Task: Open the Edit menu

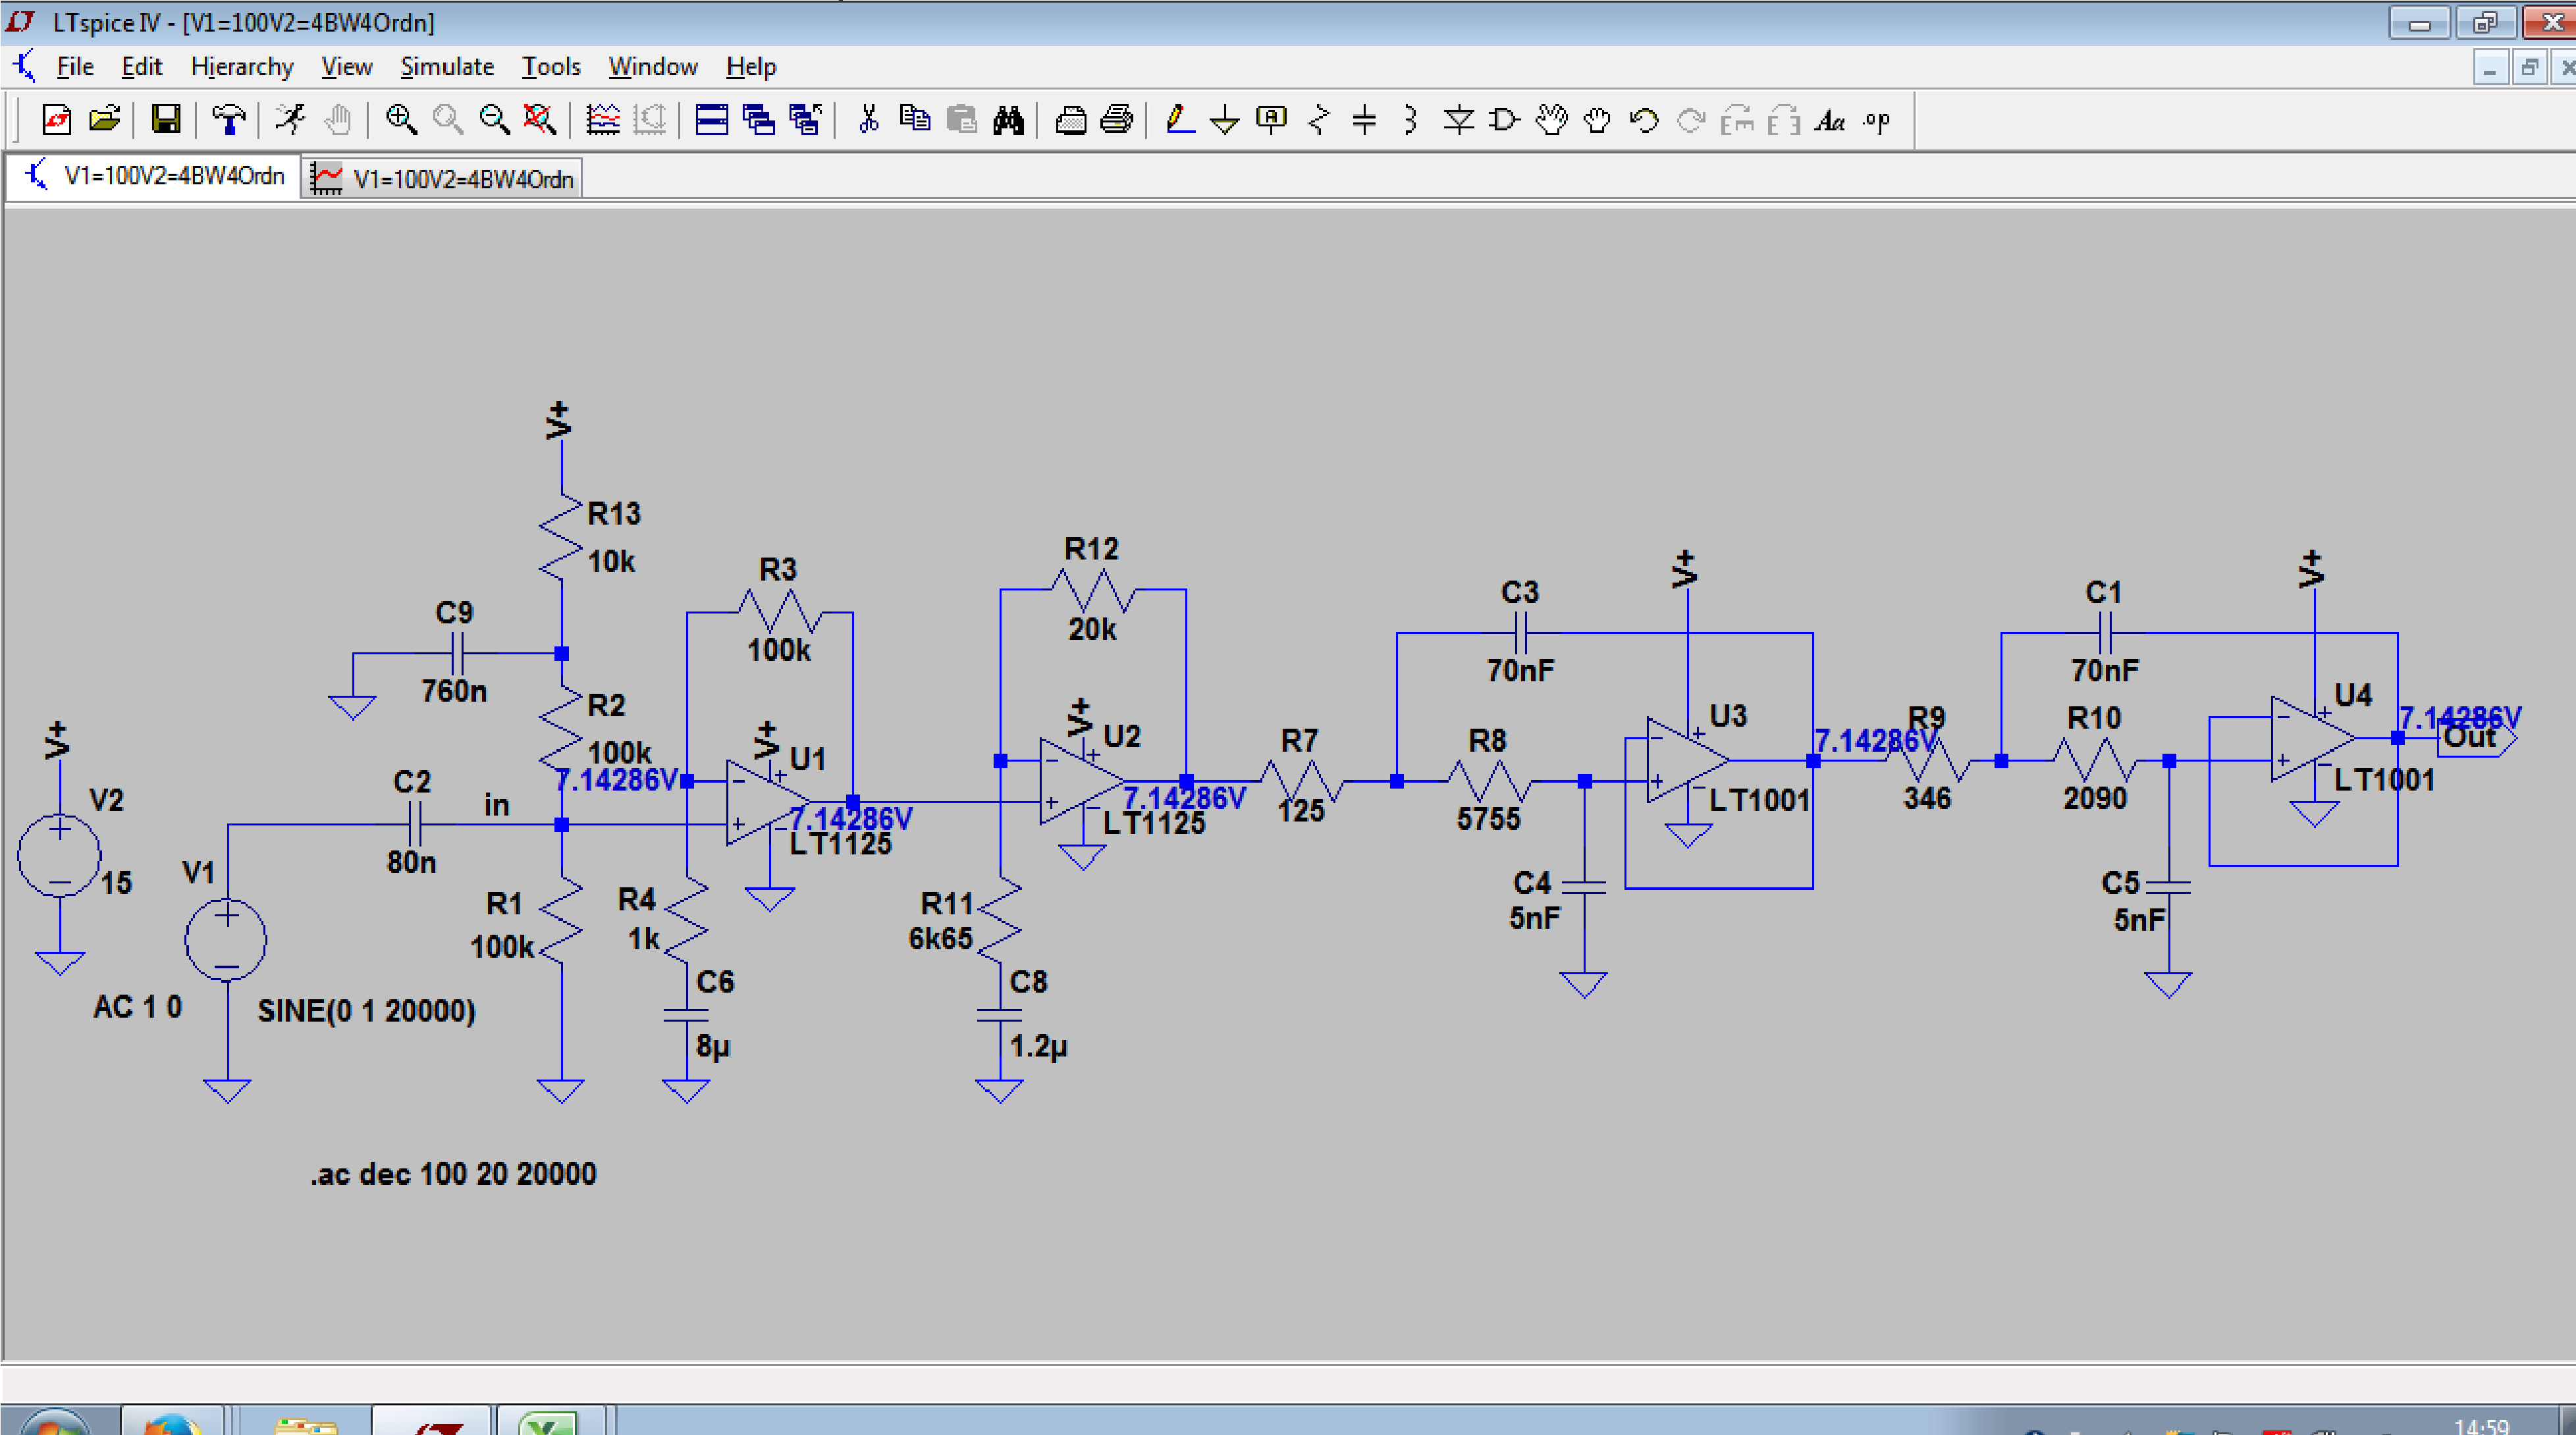Action: [141, 67]
